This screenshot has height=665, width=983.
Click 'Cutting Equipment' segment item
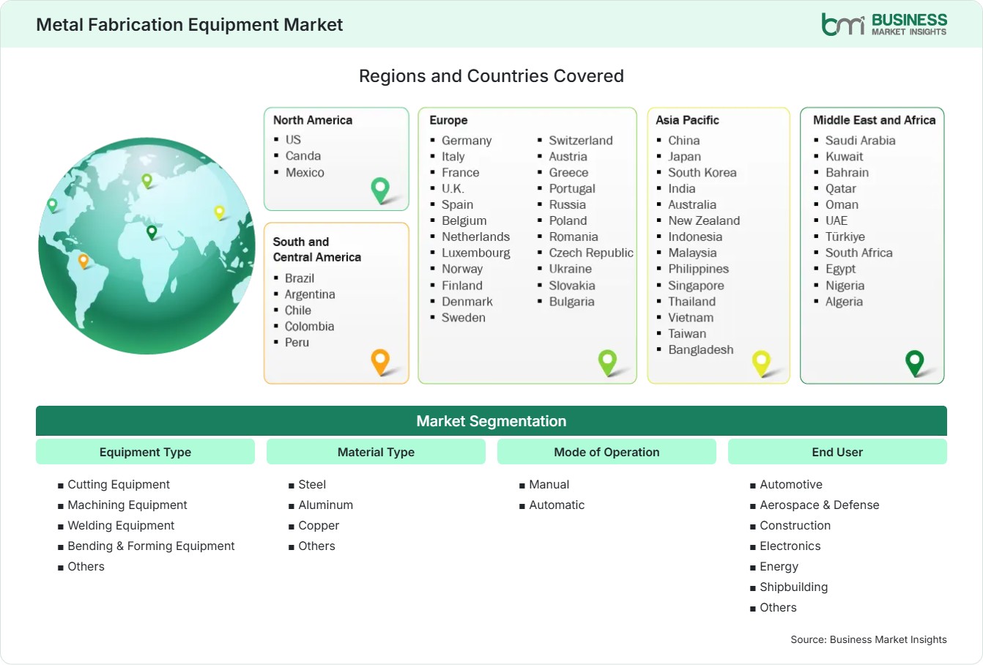119,485
